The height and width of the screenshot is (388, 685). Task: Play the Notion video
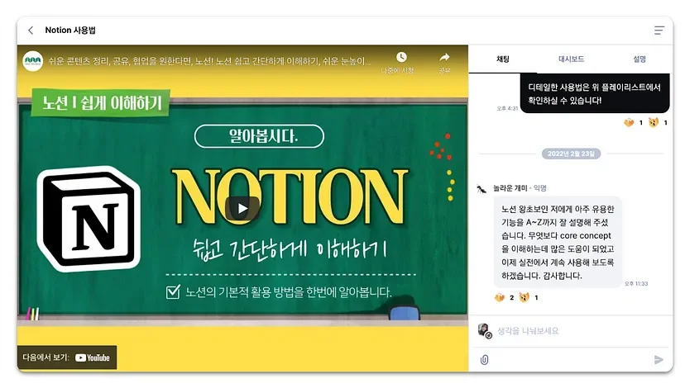click(x=242, y=209)
